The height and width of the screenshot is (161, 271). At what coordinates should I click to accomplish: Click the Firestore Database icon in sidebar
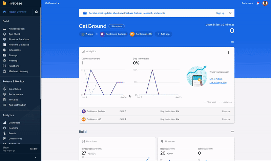[x=4, y=39]
